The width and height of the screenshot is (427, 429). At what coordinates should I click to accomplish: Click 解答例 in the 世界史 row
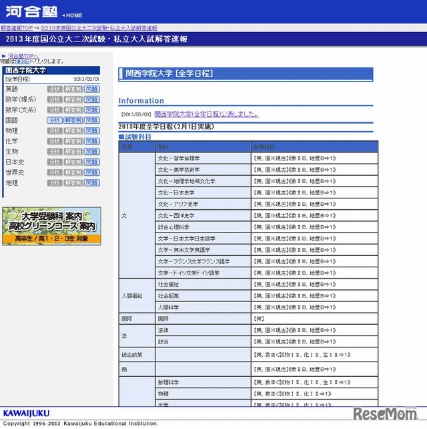(x=73, y=172)
